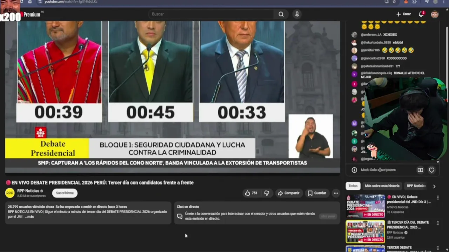
Task: Open the RPP Noticias channel name
Action: (x=28, y=191)
